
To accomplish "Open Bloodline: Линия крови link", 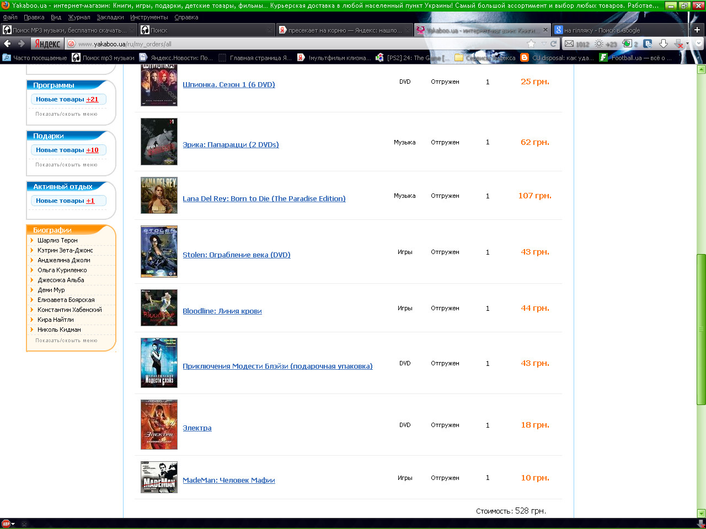I will coord(222,311).
